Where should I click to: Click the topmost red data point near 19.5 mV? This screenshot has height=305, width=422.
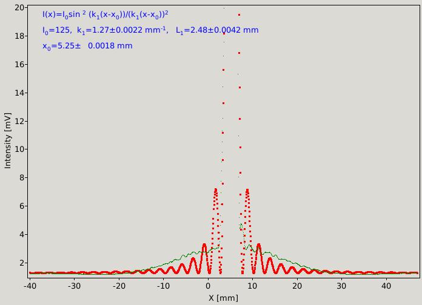click(239, 15)
